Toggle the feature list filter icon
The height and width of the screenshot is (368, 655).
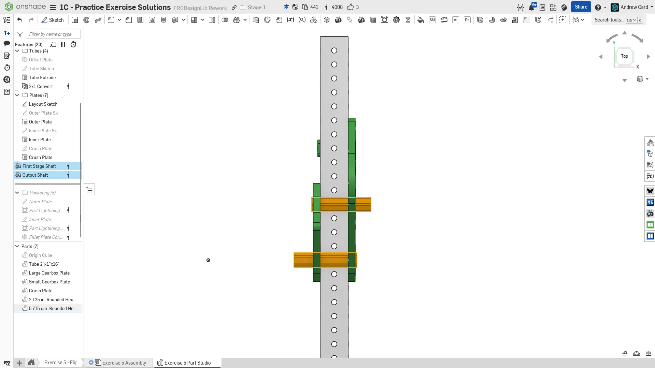(20, 34)
